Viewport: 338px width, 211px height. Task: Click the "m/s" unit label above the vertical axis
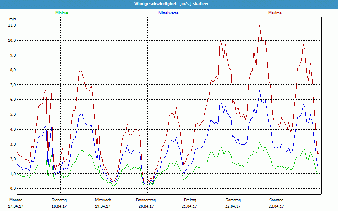point(13,19)
